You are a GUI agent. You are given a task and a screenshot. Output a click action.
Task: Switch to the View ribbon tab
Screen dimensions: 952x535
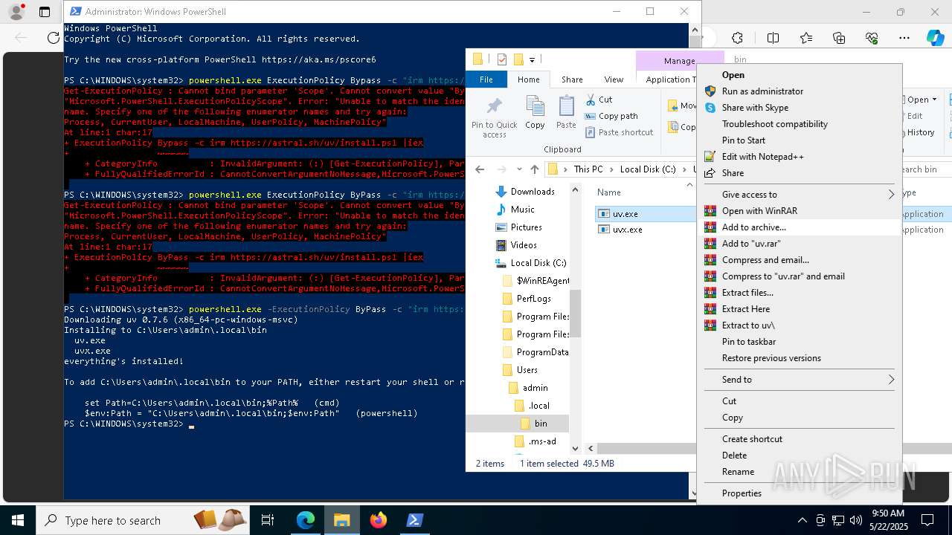[x=614, y=80]
